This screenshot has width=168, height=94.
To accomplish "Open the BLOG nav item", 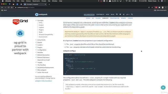I will point(112,15).
